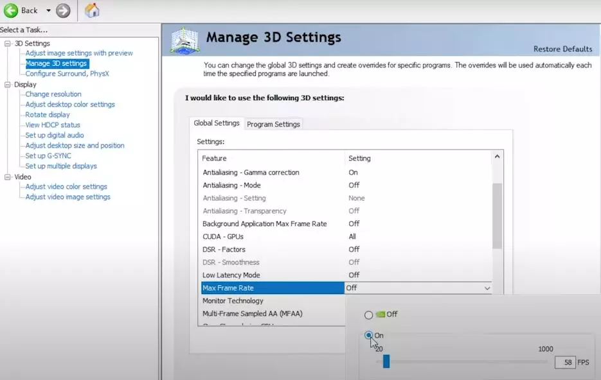Viewport: 601px width, 380px height.
Task: Click the On value of Gamma correction
Action: [x=353, y=173]
